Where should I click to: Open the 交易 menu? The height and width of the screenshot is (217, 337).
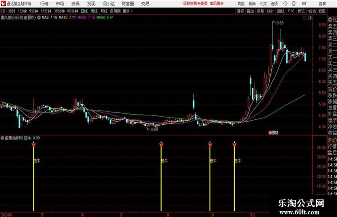tap(145, 4)
